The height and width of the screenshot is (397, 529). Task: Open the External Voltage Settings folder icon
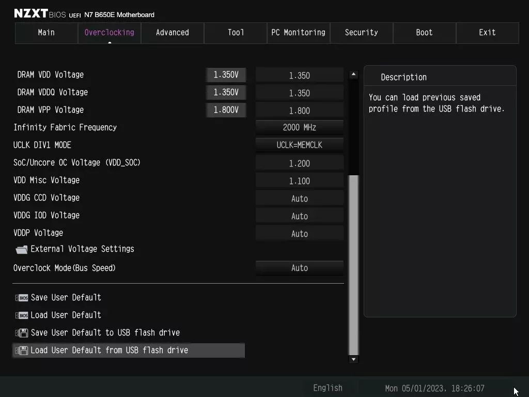[21, 249]
